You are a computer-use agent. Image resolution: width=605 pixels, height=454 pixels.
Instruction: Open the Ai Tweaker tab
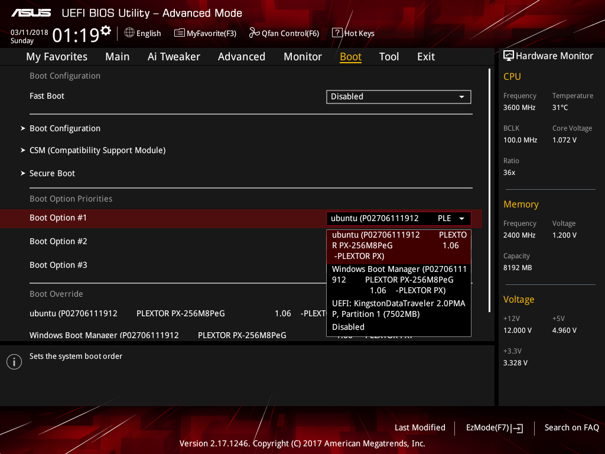(x=174, y=57)
